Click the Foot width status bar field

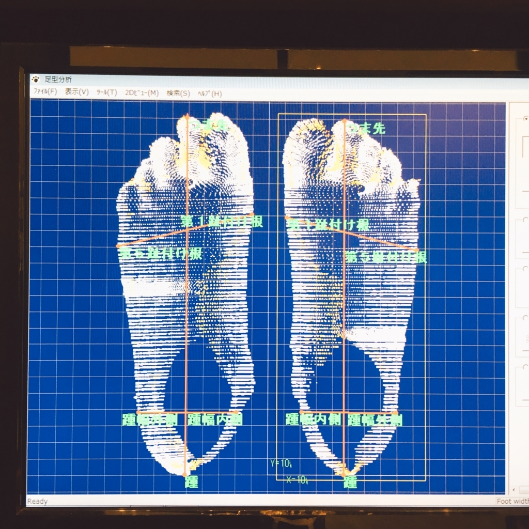coord(513,501)
